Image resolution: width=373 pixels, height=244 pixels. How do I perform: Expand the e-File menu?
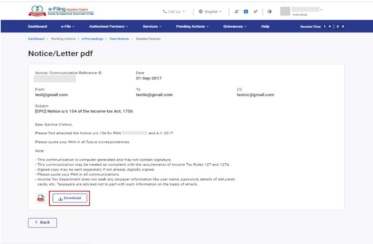coord(68,26)
